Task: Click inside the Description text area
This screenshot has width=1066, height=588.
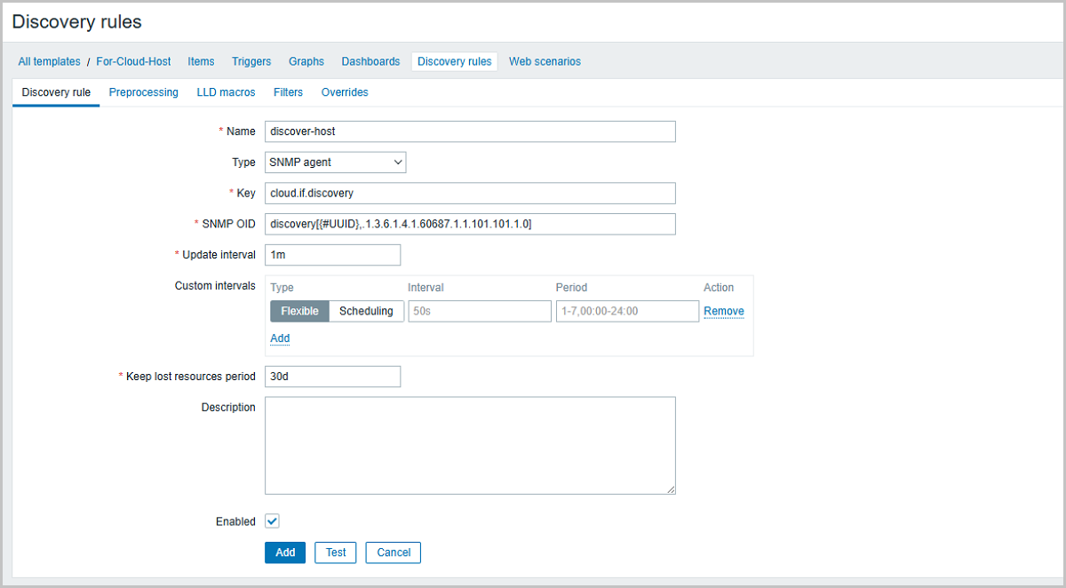Action: tap(470, 444)
